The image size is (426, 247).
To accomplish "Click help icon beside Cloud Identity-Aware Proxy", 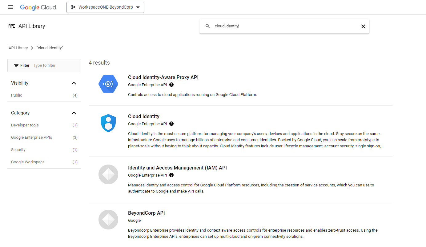I will pyautogui.click(x=171, y=85).
